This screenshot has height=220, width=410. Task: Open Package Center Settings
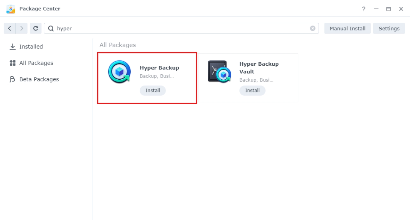(x=389, y=28)
